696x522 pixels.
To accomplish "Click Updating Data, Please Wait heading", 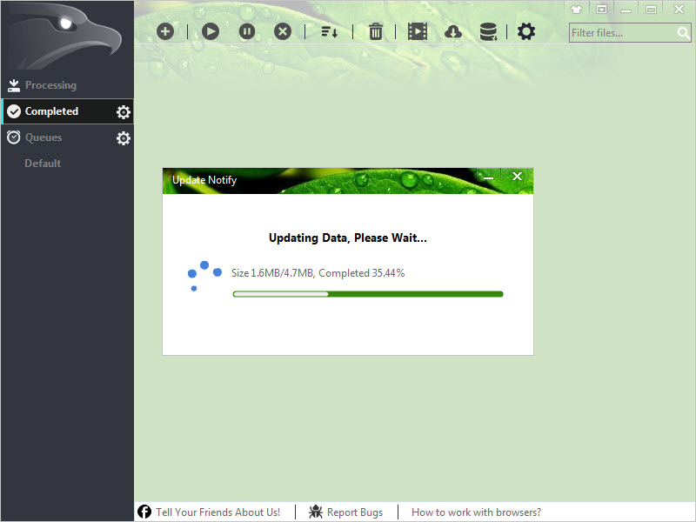I will (x=347, y=238).
